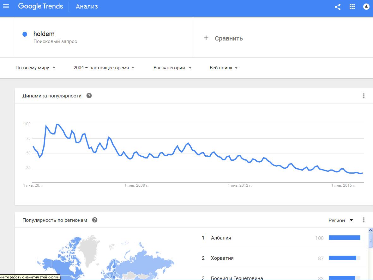The width and height of the screenshot is (373, 280).
Task: Click the regions list scrollbar up arrow
Action: tap(370, 230)
